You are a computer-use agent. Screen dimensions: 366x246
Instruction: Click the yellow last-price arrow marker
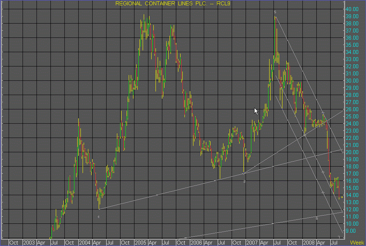click(x=342, y=197)
